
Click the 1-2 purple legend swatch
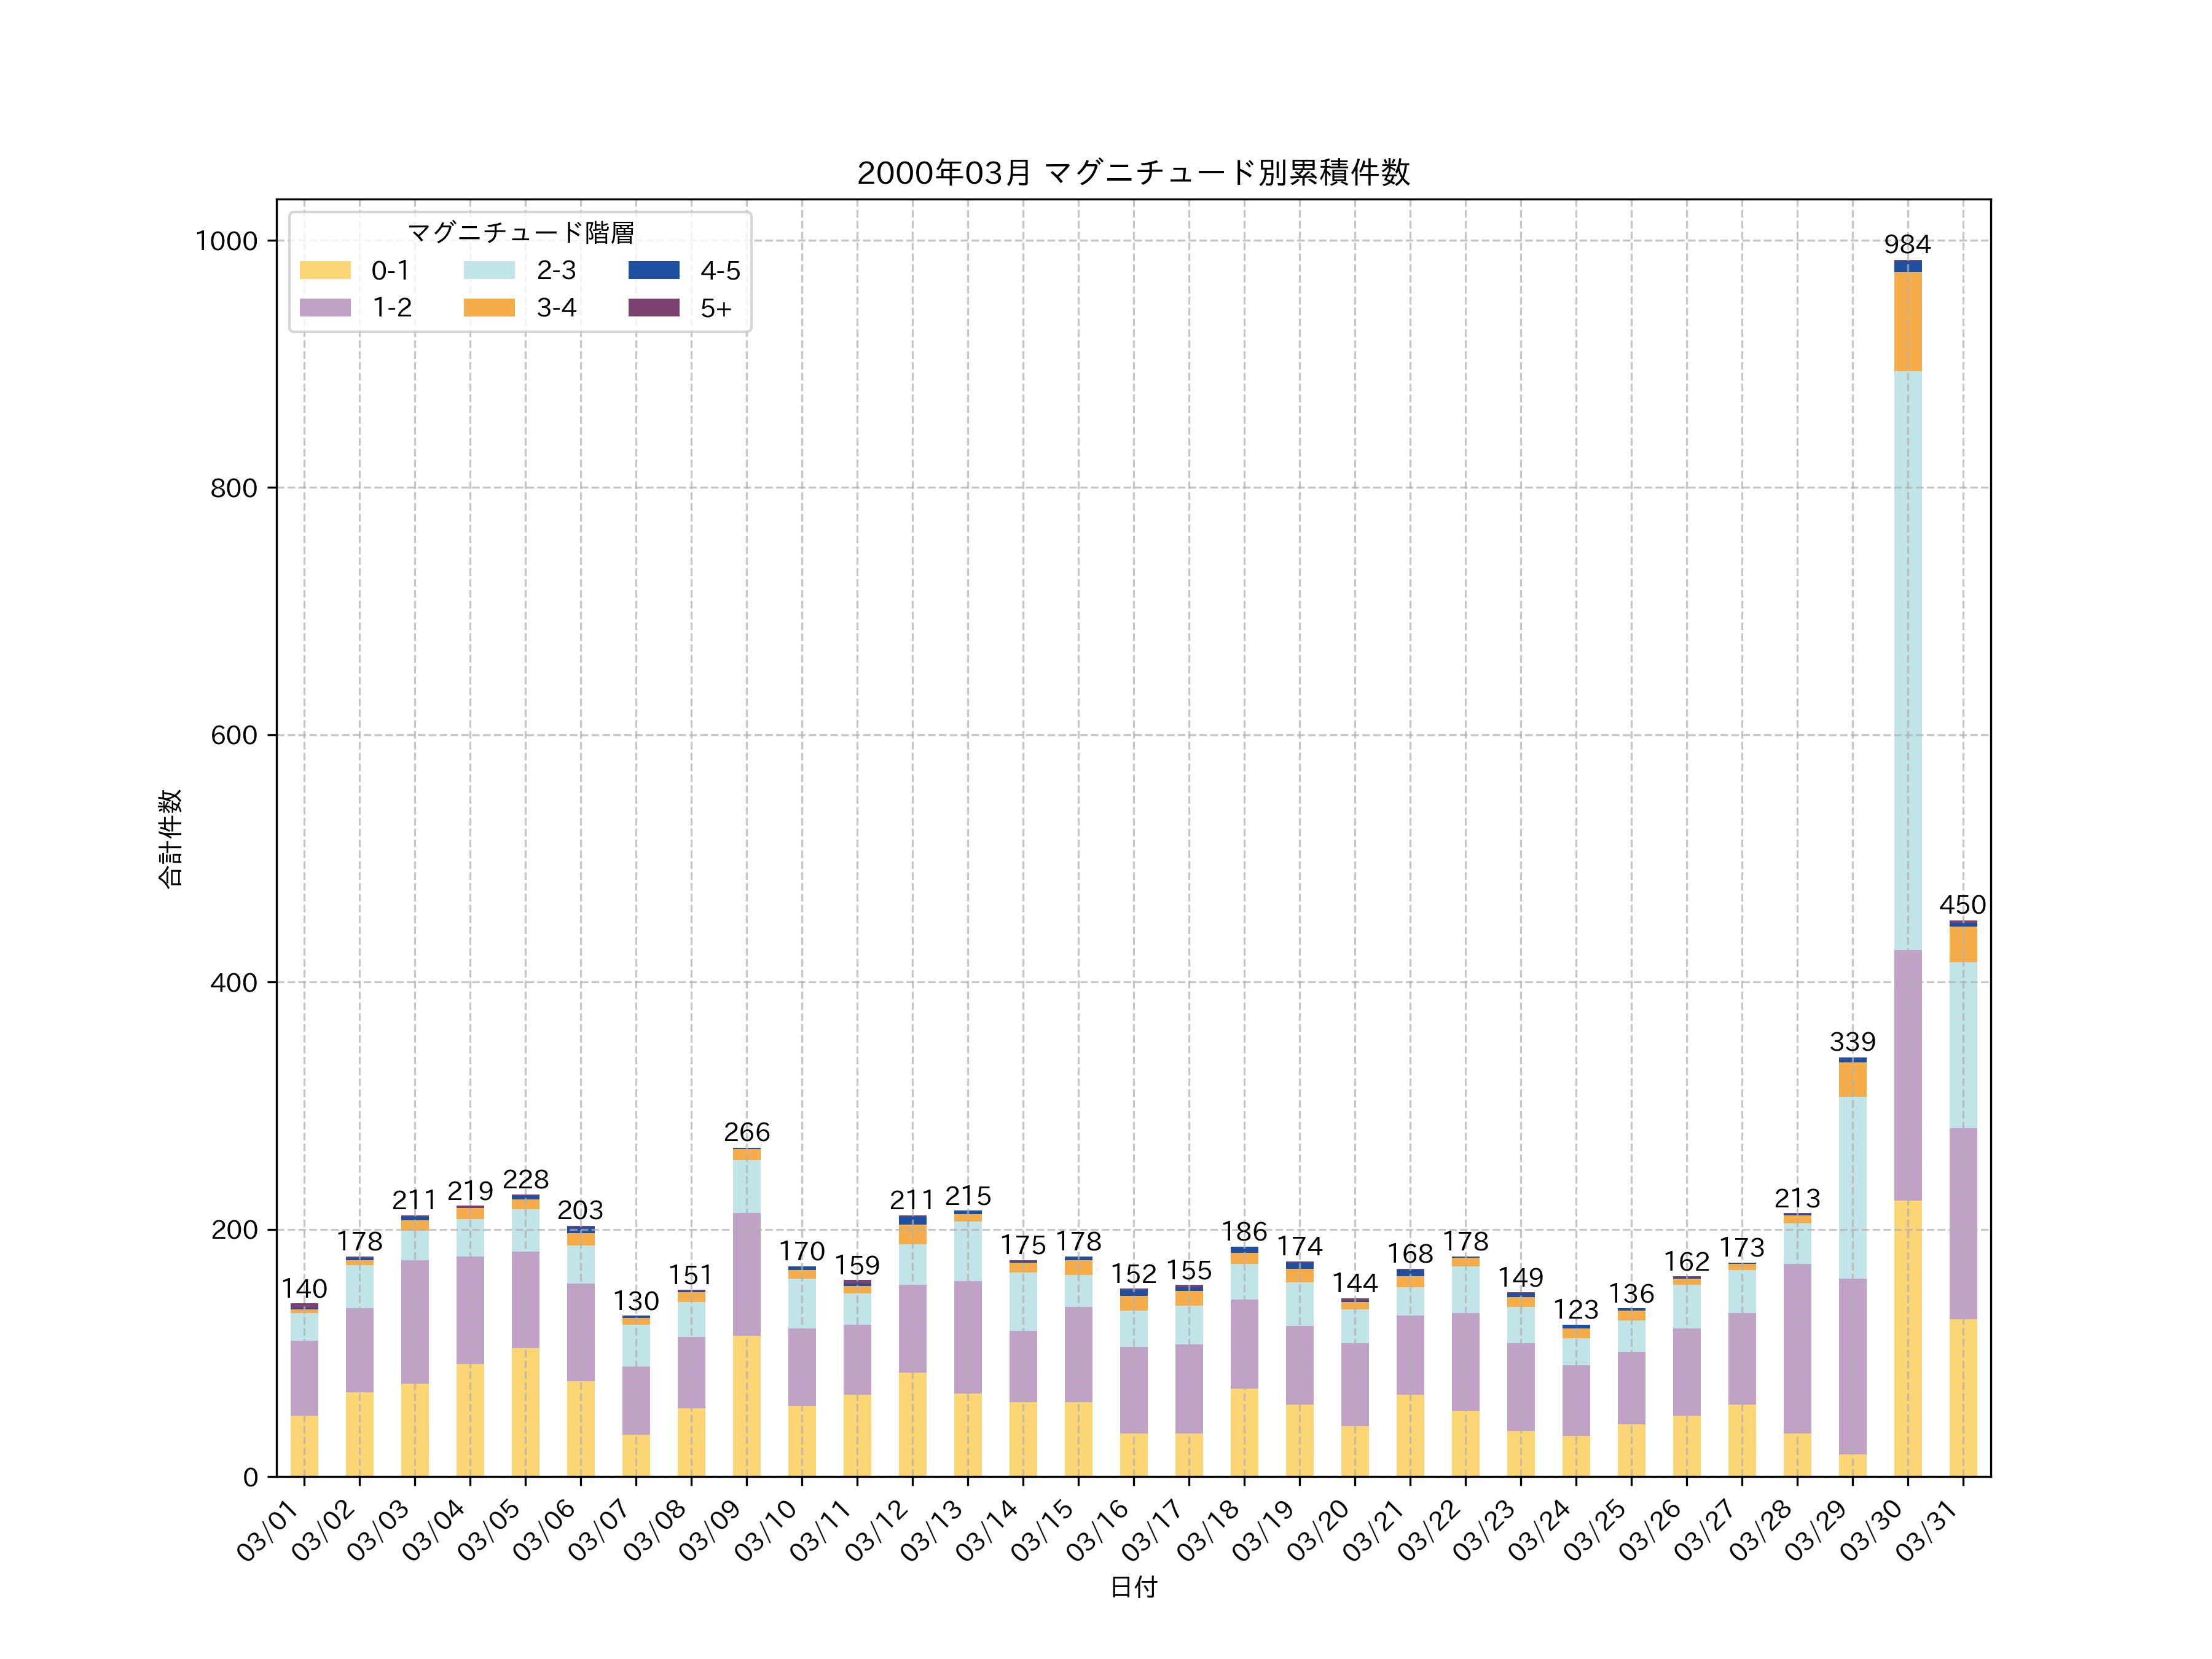pyautogui.click(x=325, y=307)
